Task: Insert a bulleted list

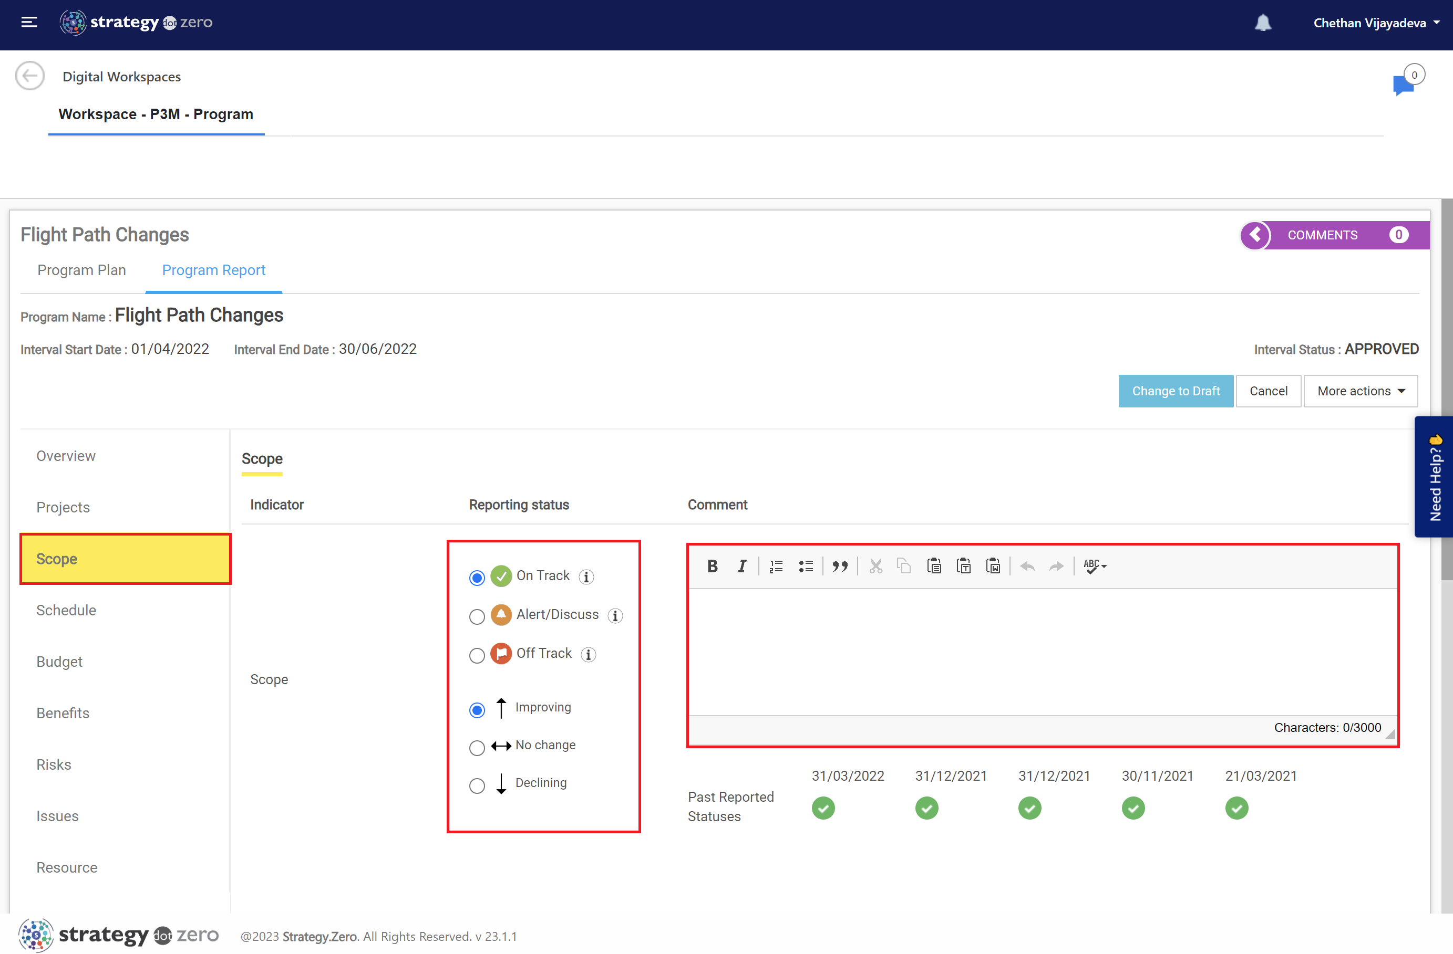Action: 806,566
